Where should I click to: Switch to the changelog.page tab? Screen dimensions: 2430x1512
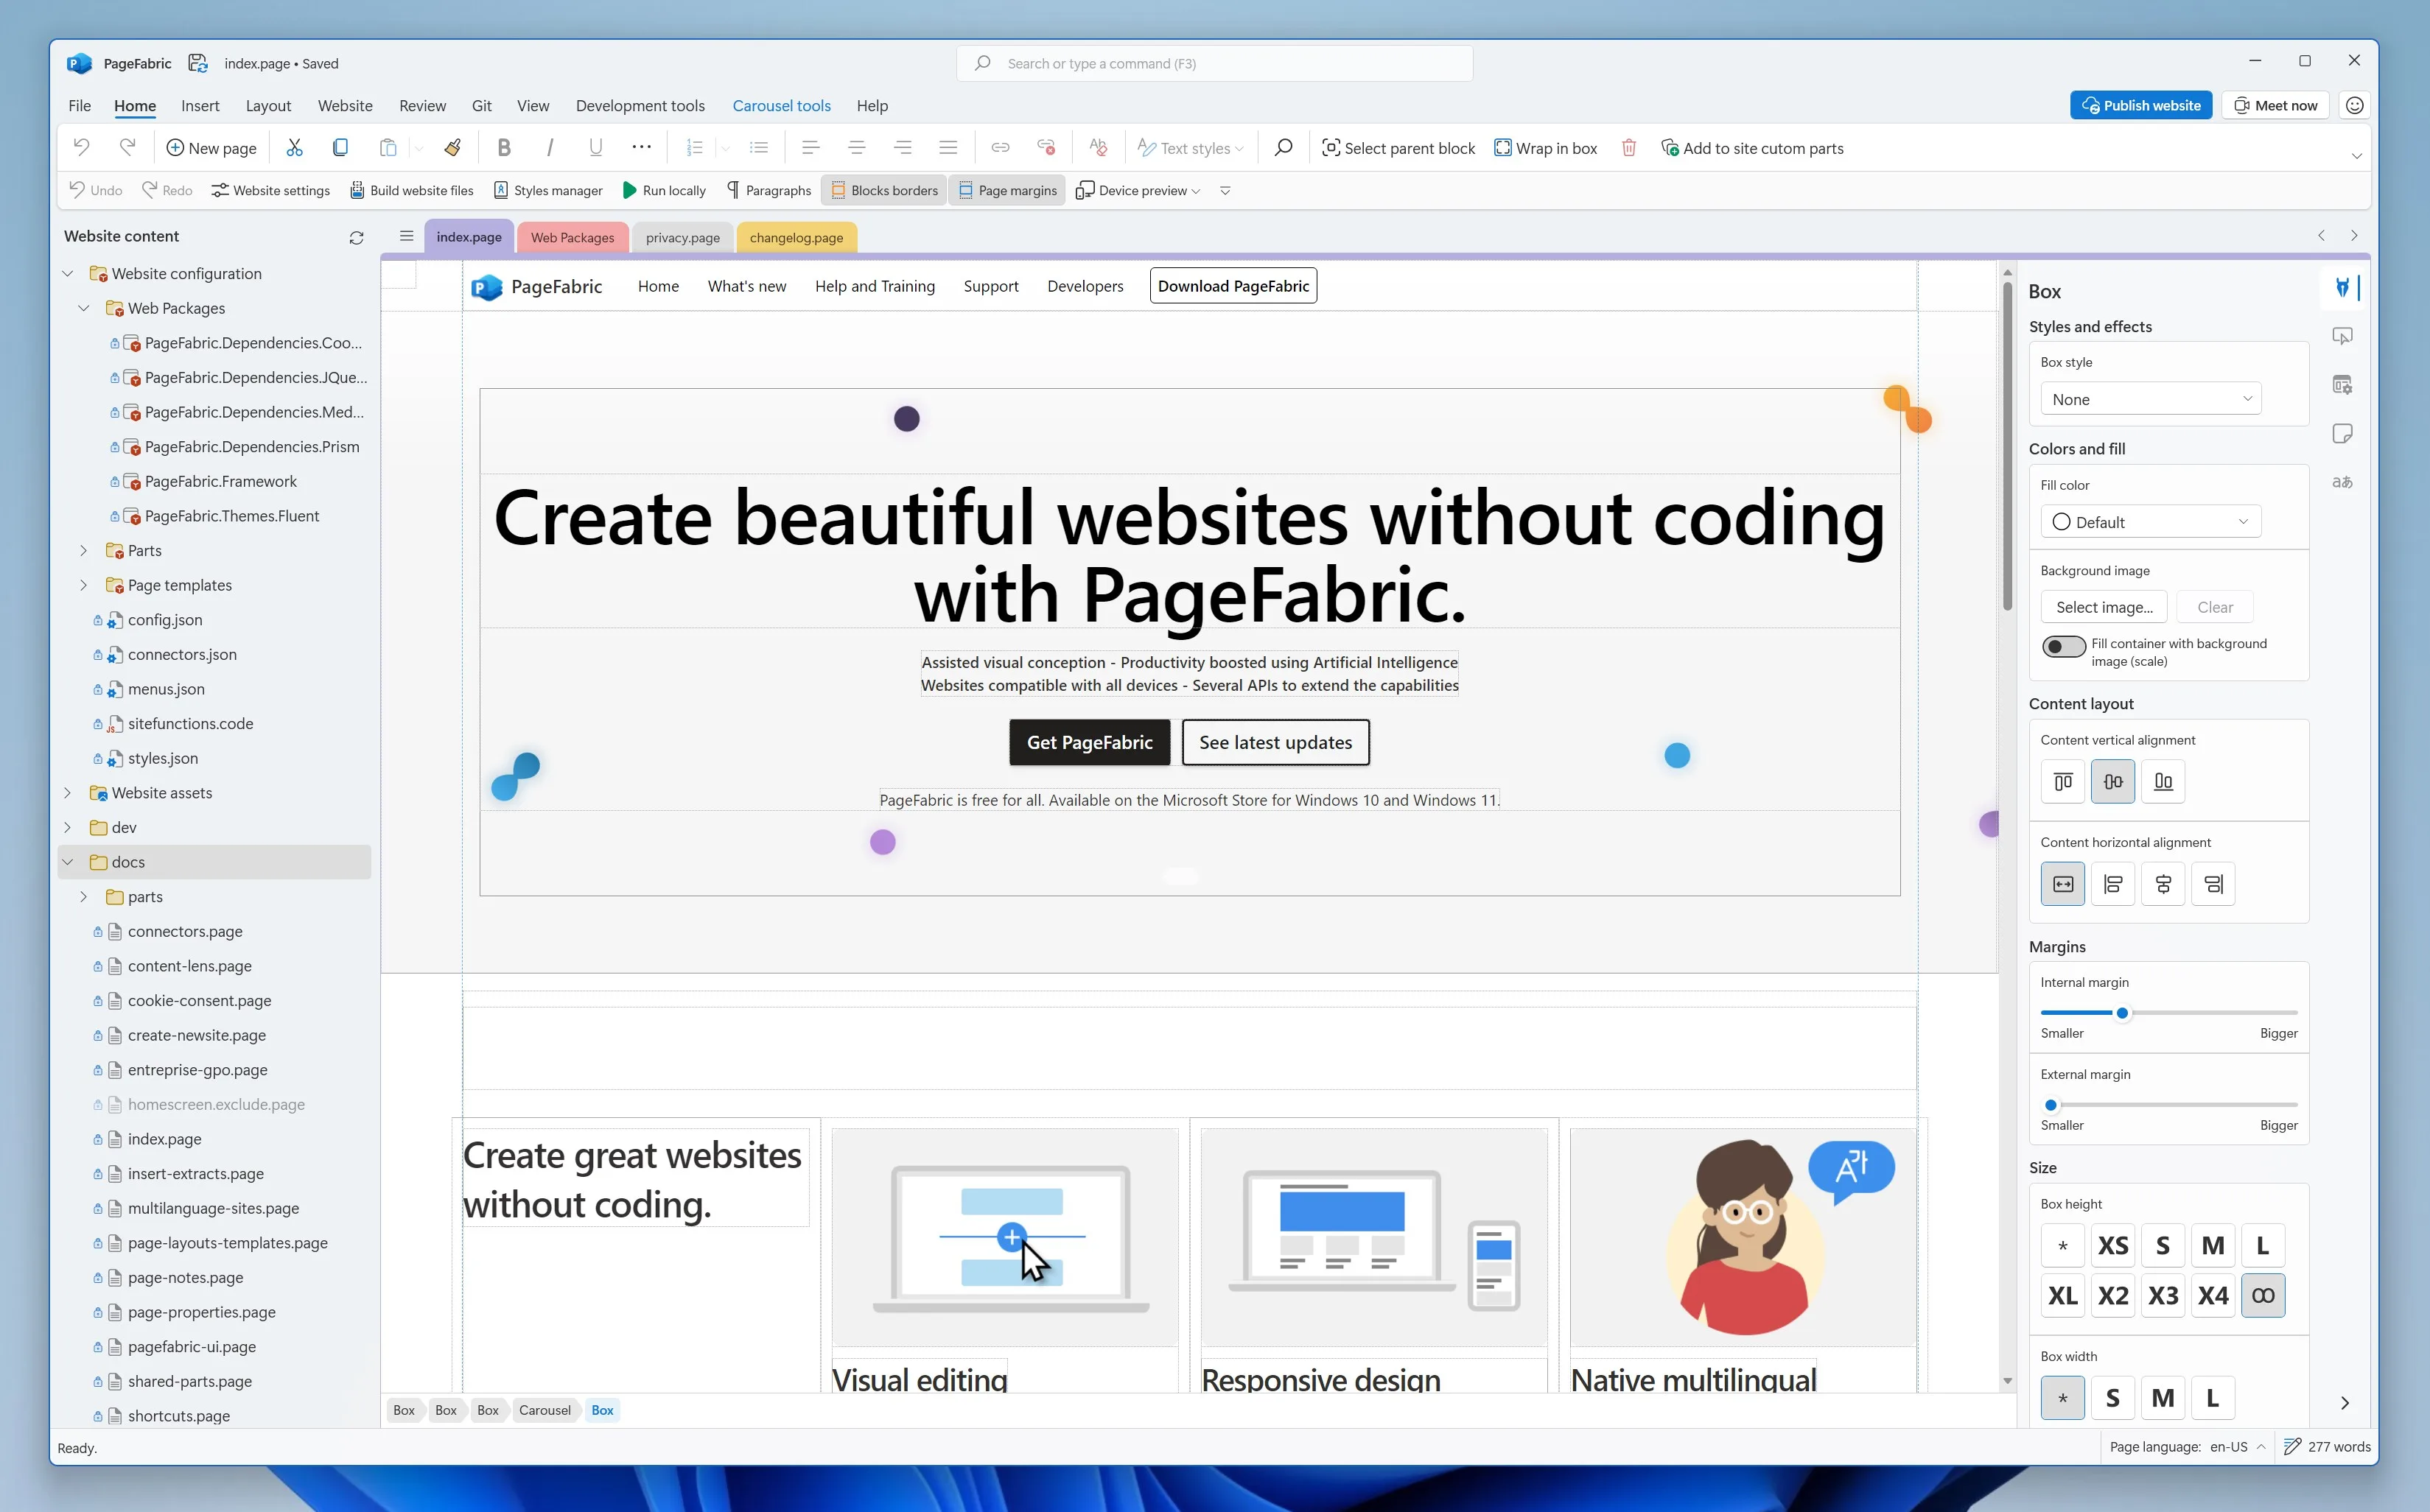click(796, 237)
